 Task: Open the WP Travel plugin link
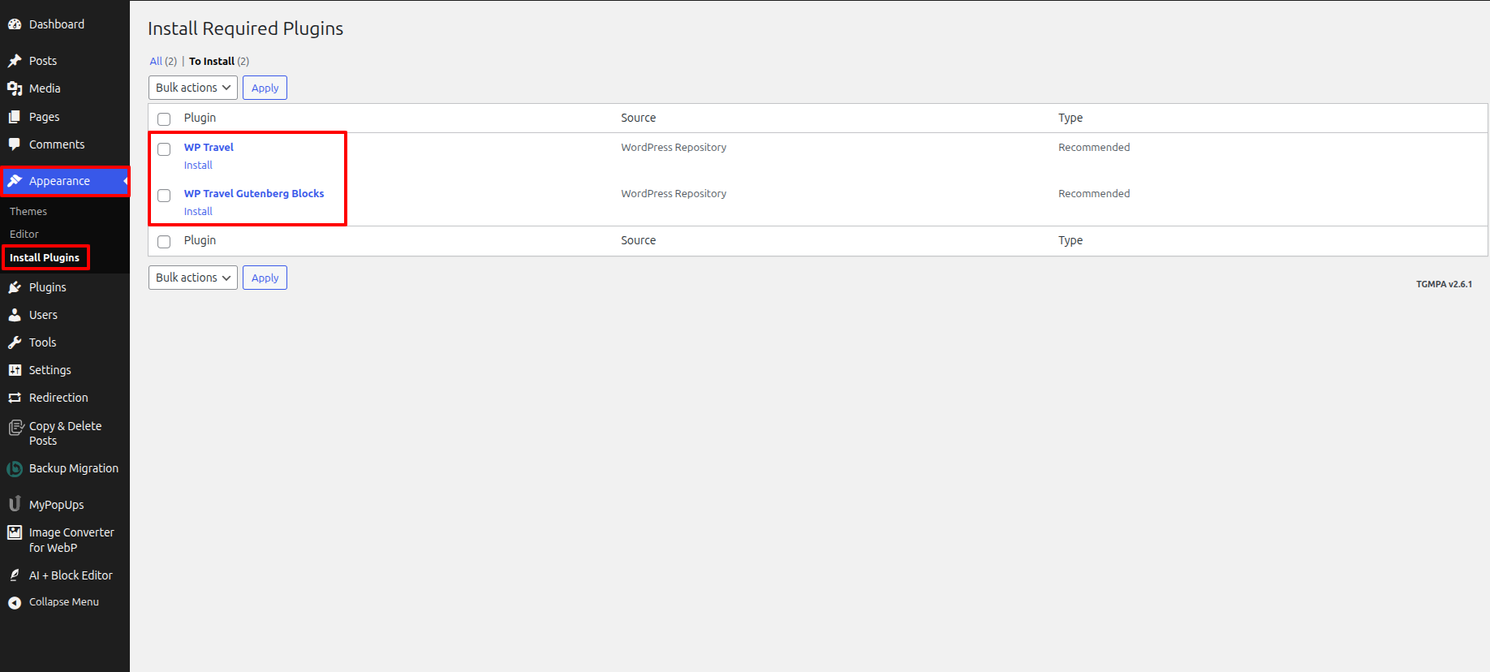[x=209, y=147]
